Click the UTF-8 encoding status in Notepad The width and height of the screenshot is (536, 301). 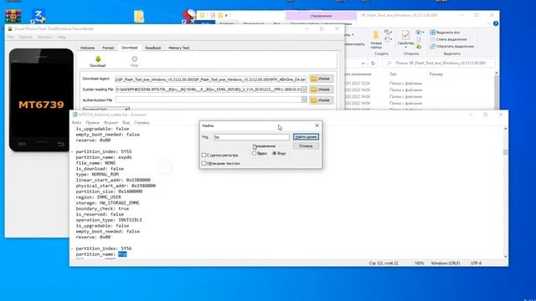[x=476, y=263]
